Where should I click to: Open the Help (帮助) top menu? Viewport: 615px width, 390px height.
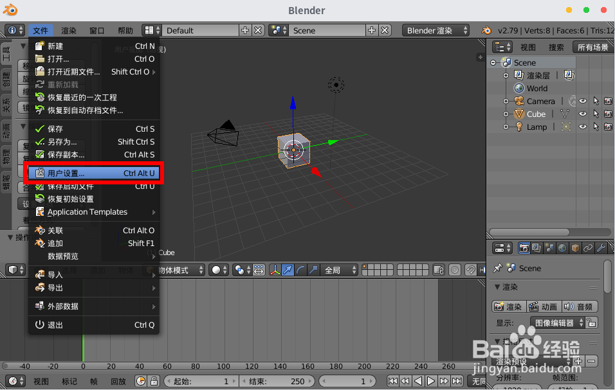pos(125,31)
